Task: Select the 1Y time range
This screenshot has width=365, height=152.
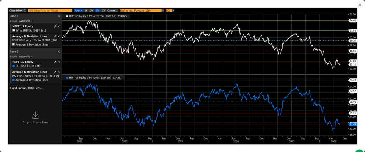Action: [x=86, y=10]
